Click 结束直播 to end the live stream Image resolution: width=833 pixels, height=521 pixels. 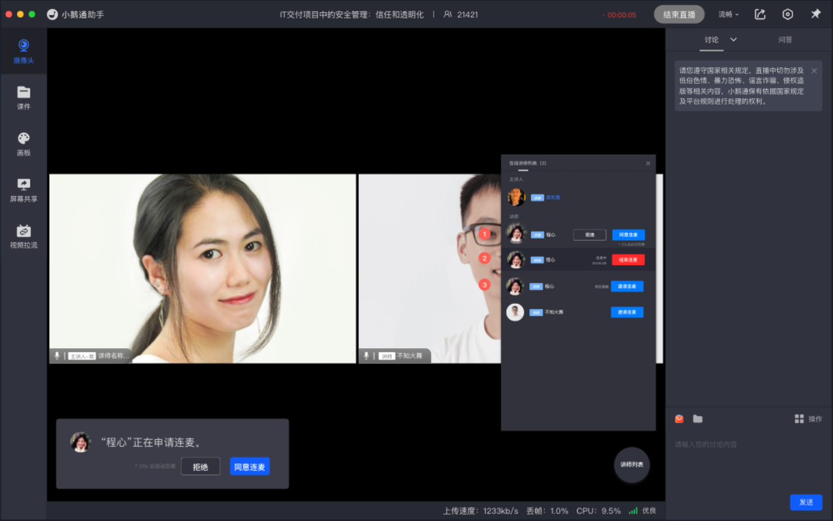pos(679,14)
